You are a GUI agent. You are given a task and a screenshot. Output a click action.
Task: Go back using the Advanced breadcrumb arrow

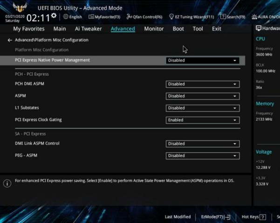point(10,40)
